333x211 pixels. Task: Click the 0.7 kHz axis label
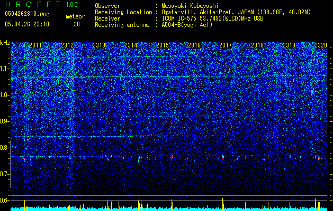pyautogui.click(x=5, y=174)
